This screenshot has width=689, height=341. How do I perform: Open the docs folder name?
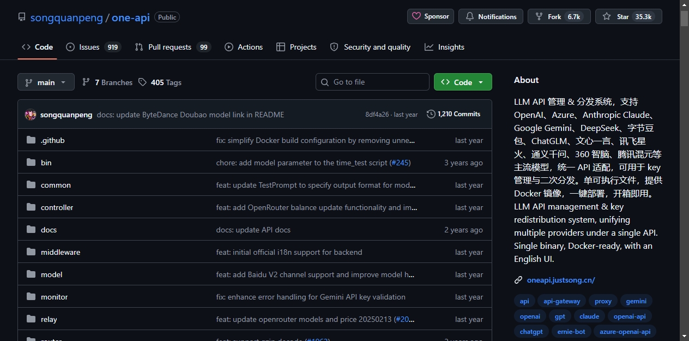pyautogui.click(x=49, y=230)
